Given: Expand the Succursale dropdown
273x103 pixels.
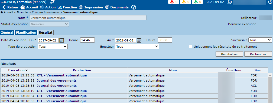Looking at the screenshot, I should pos(260,40).
